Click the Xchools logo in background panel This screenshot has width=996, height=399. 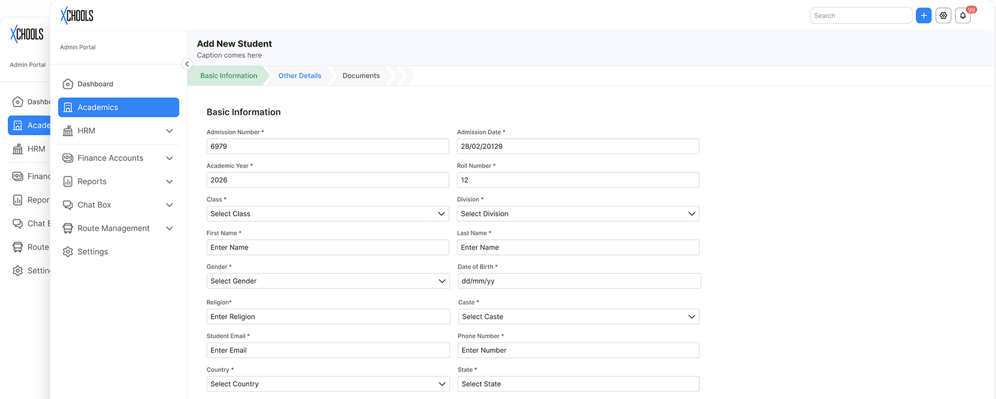pos(27,34)
